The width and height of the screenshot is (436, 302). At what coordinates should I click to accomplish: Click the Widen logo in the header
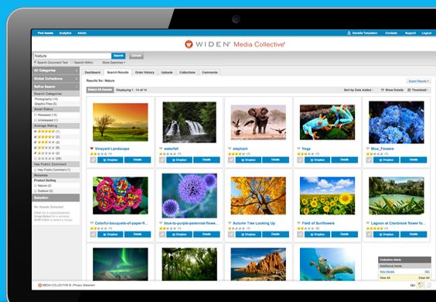point(189,44)
